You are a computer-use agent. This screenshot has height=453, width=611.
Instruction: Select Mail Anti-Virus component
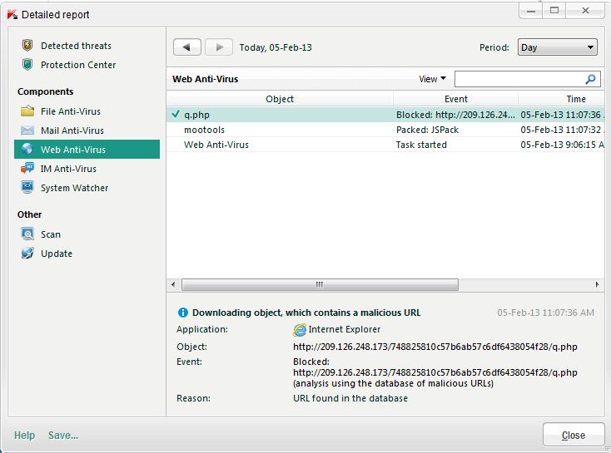pos(72,130)
